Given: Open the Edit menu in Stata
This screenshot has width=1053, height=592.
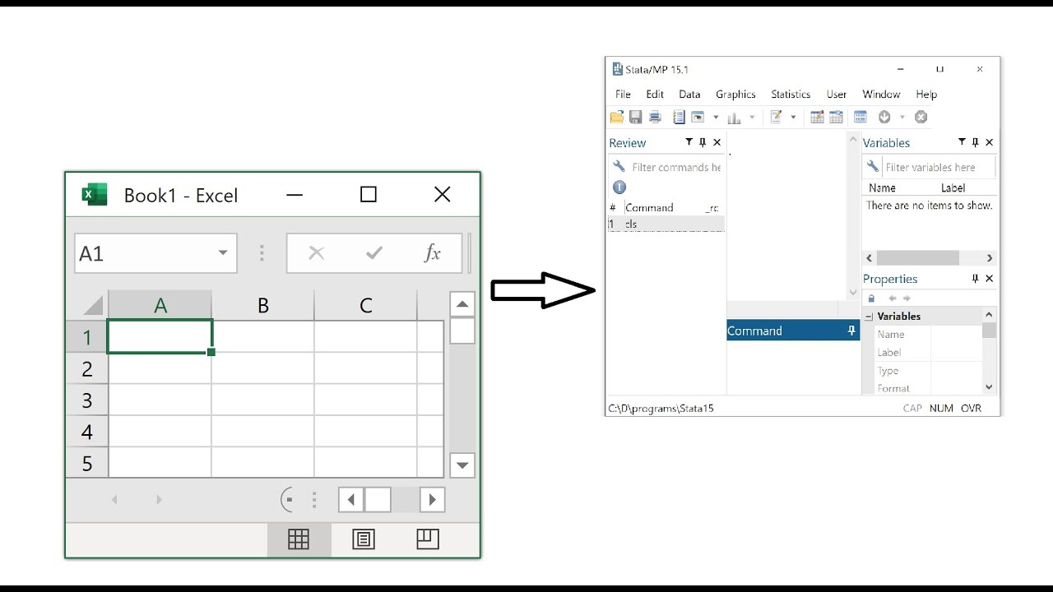Looking at the screenshot, I should click(x=655, y=94).
